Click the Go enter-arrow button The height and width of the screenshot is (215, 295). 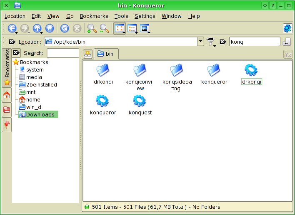click(287, 42)
